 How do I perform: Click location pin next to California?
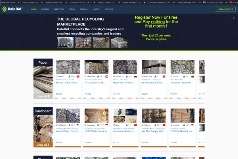pyautogui.click(x=57, y=125)
